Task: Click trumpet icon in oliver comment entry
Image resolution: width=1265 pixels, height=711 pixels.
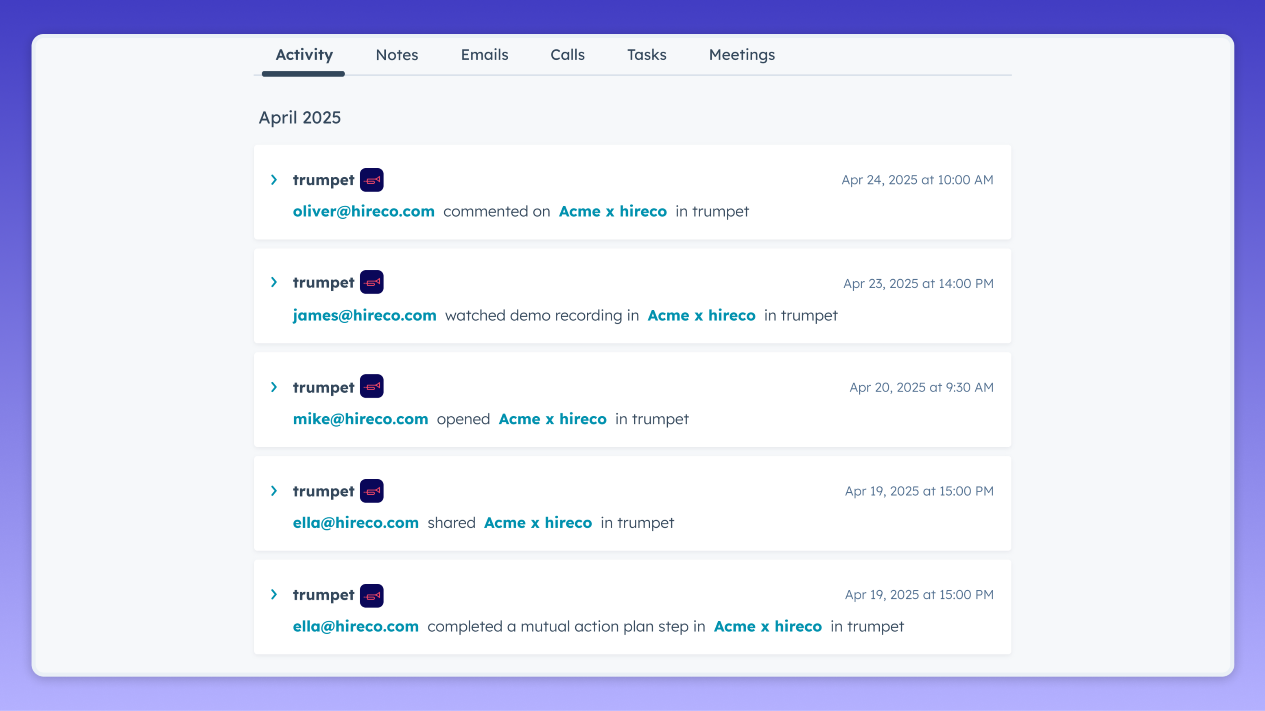Action: click(x=371, y=180)
